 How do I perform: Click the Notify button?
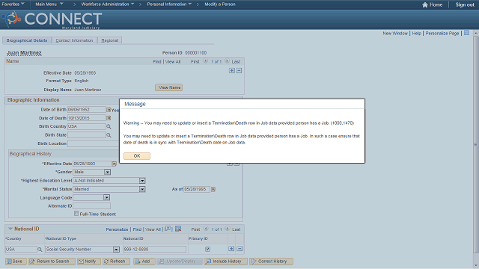click(88, 262)
